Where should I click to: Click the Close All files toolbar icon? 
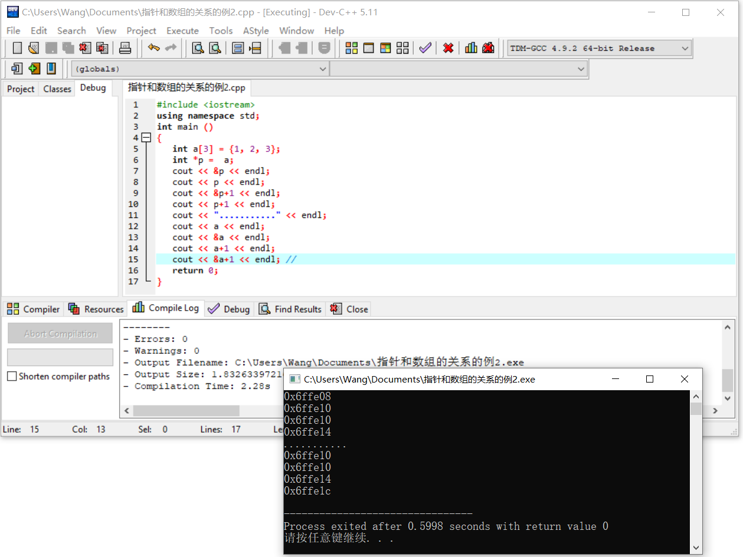[x=103, y=48]
